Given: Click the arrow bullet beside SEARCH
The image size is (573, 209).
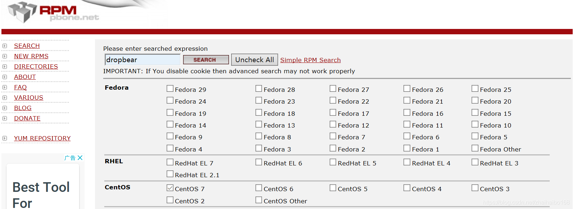Looking at the screenshot, I should point(5,46).
